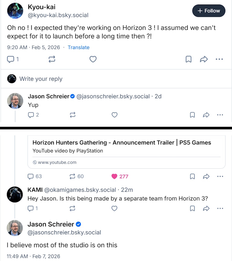Open the @jasonschreier.bsky.social handle under 'Yup'
Image resolution: width=232 pixels, height=261 pixels.
point(113,96)
